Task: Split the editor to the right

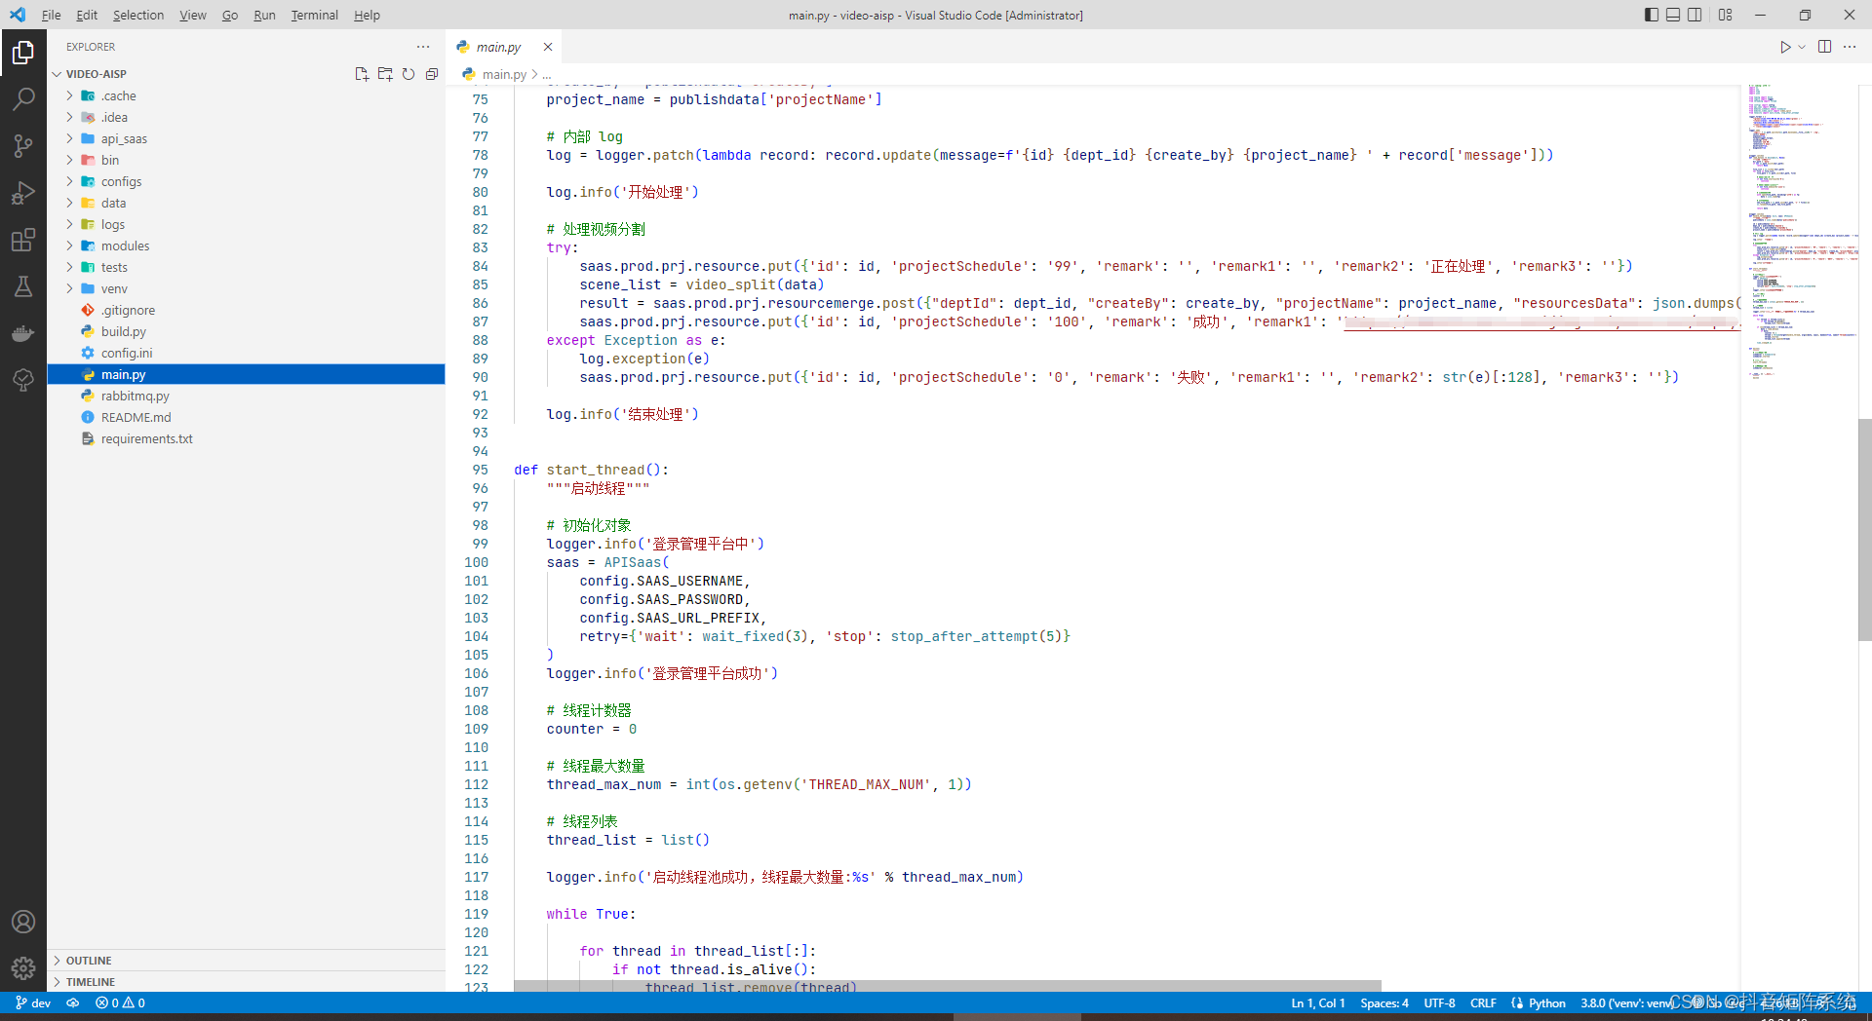Action: (x=1825, y=47)
